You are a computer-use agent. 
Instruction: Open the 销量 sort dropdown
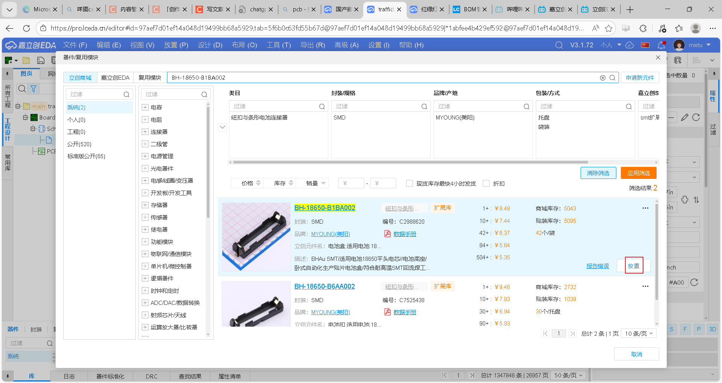click(312, 183)
